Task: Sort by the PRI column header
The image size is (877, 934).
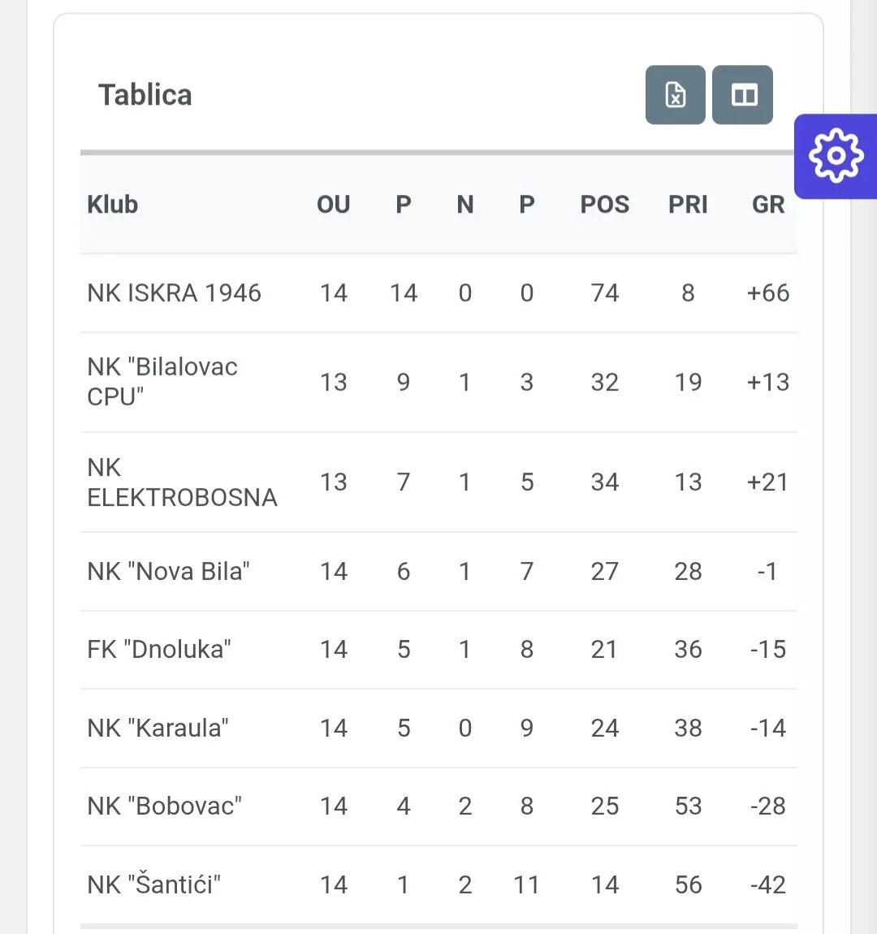Action: [x=688, y=205]
